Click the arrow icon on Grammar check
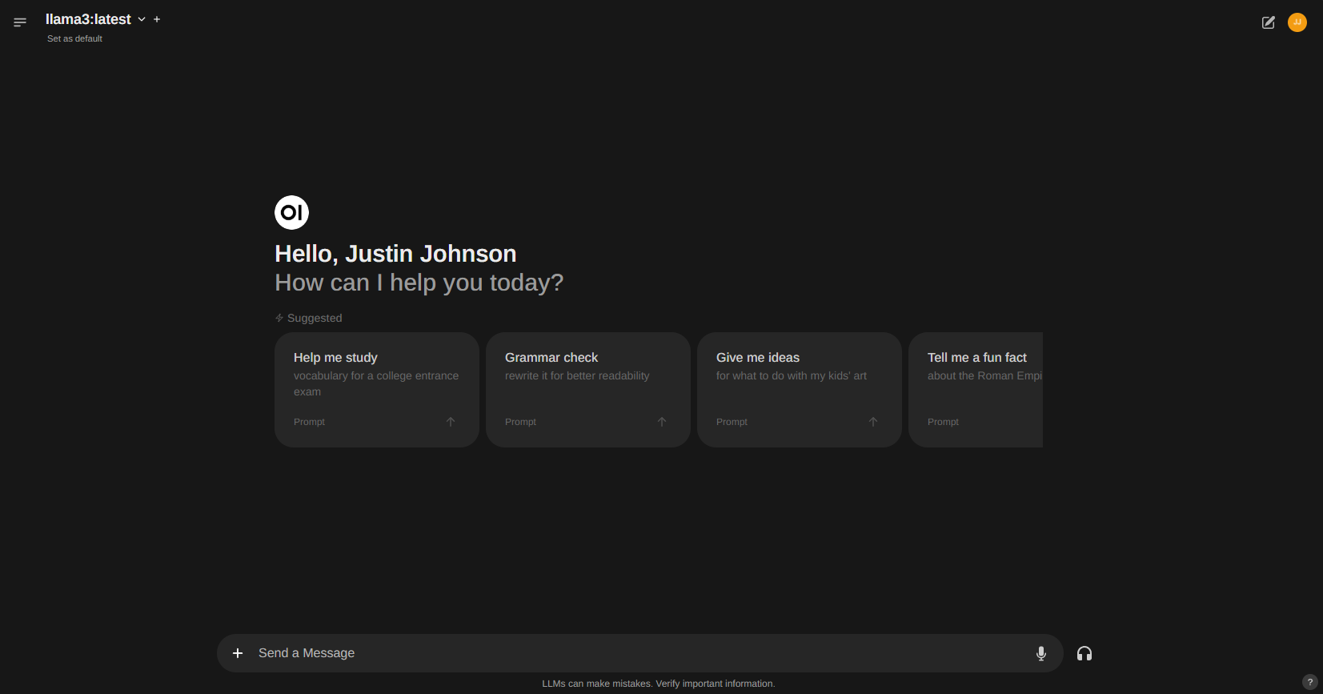The height and width of the screenshot is (694, 1323). tap(662, 422)
